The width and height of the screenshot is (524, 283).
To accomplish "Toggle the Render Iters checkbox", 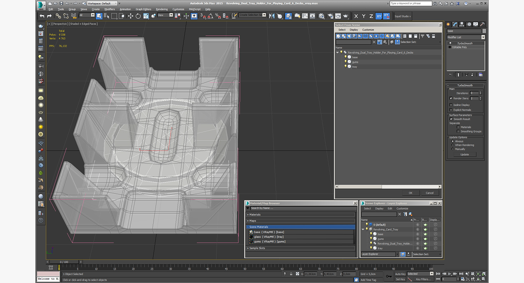I will (x=451, y=98).
